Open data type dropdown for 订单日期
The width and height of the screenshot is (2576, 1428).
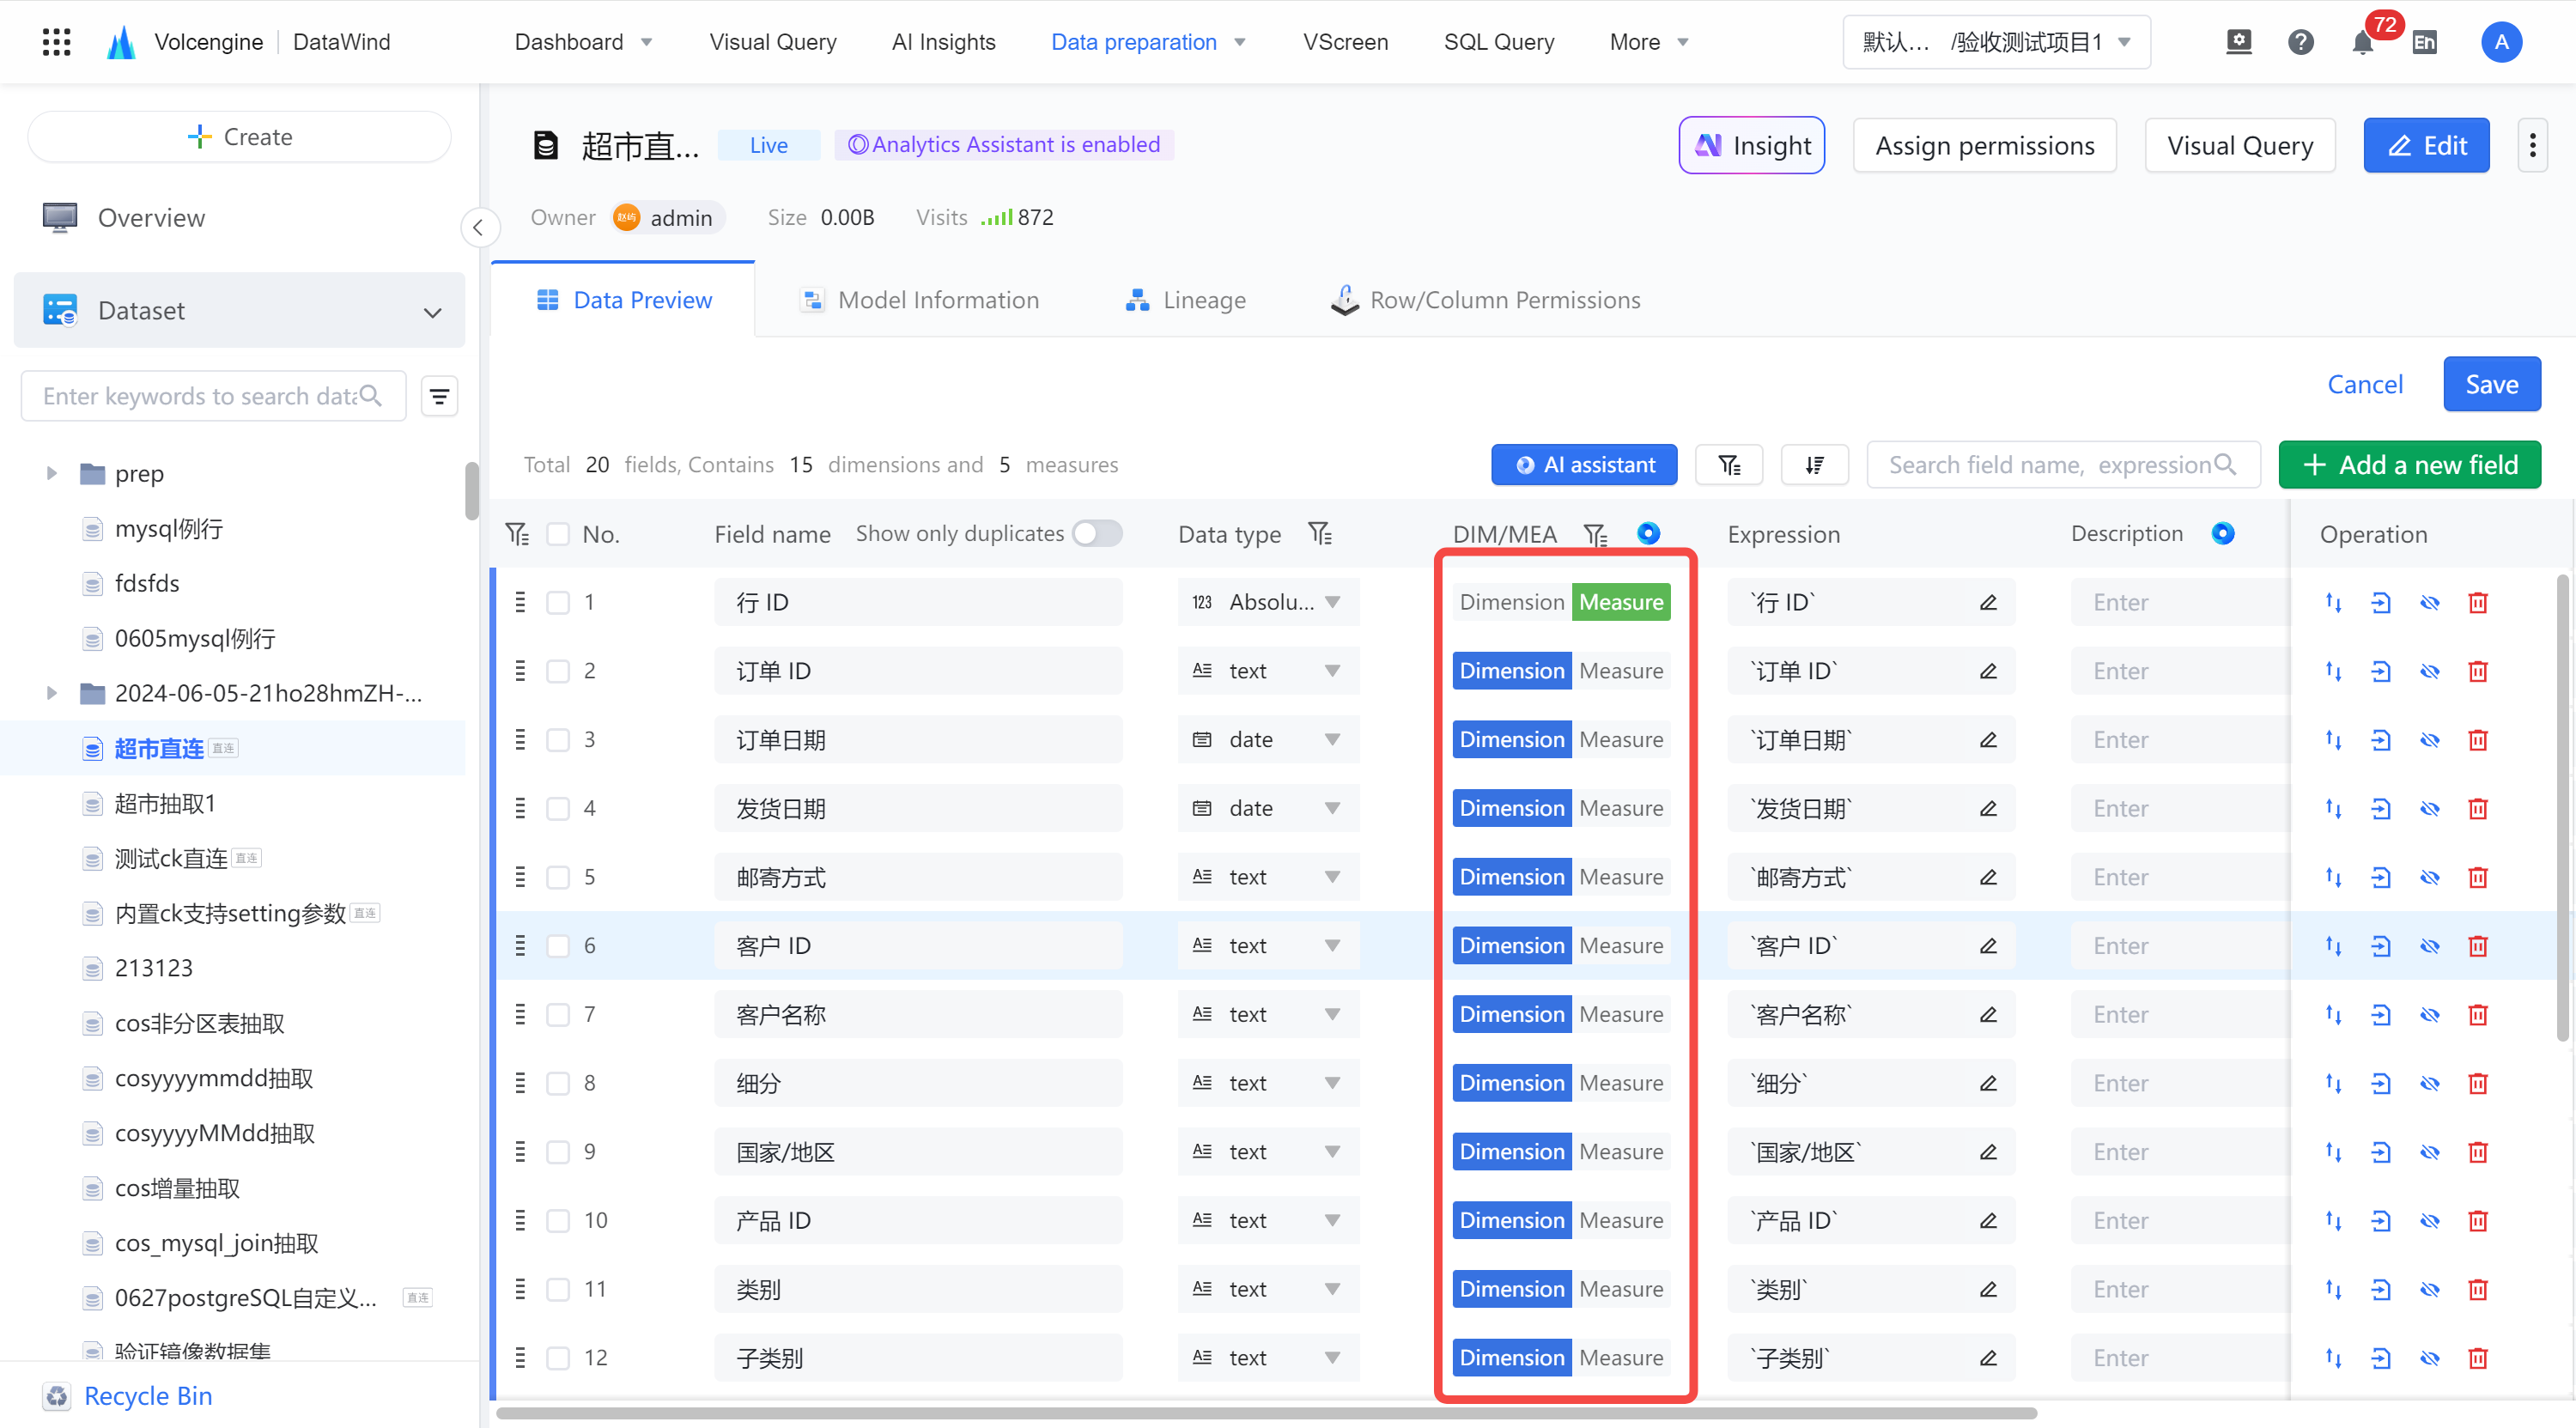tap(1268, 740)
